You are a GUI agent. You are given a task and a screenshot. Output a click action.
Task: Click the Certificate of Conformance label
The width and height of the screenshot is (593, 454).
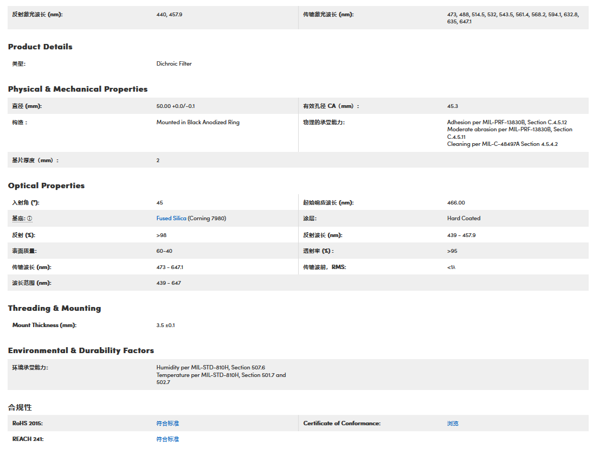coord(341,424)
